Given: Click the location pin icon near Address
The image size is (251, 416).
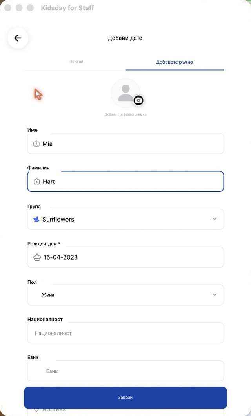Looking at the screenshot, I should 36,409.
